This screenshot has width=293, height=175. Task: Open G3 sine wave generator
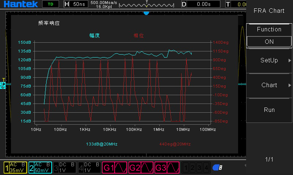pos(167,167)
